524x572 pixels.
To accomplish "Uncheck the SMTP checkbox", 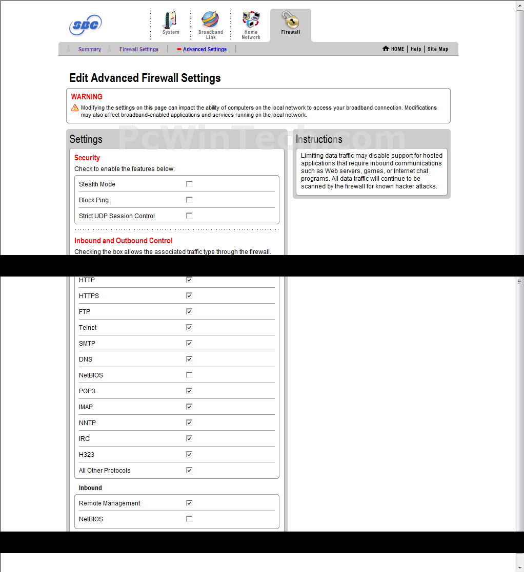I will tap(189, 343).
